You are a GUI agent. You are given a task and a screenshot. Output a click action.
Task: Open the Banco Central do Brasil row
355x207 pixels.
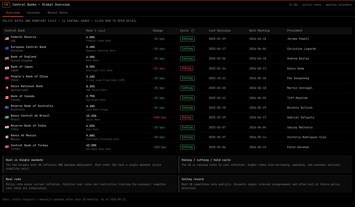[x=177, y=118]
